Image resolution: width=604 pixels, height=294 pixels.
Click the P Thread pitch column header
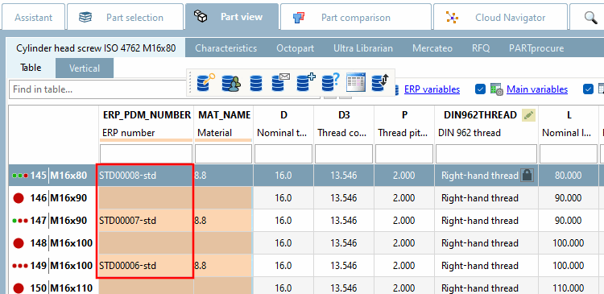[x=404, y=124]
